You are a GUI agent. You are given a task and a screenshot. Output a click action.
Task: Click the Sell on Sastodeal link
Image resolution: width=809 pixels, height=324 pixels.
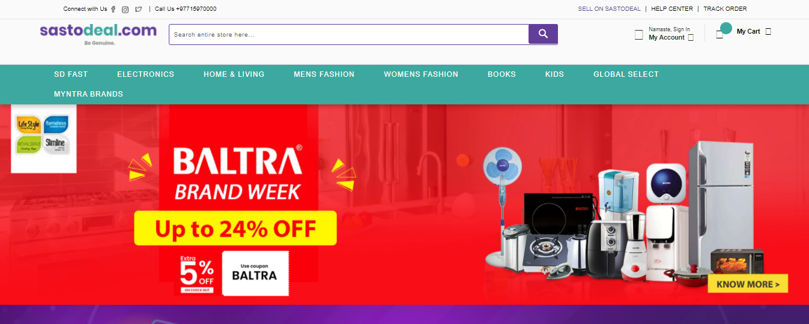click(609, 9)
